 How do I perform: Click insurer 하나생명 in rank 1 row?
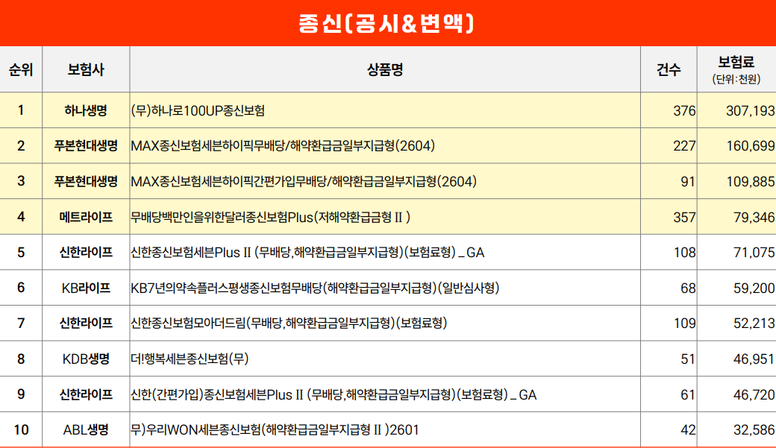click(x=86, y=110)
